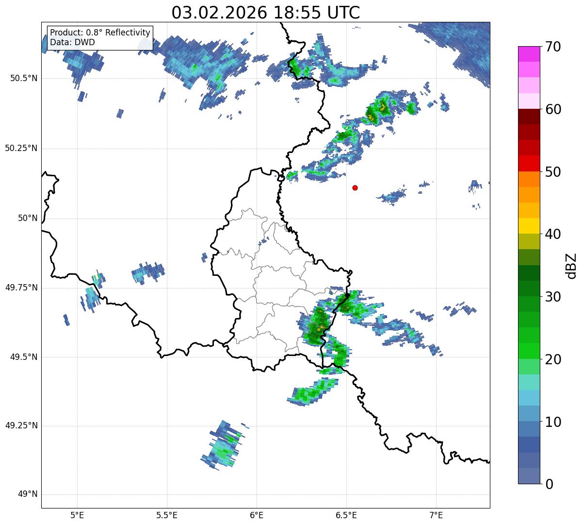This screenshot has width=583, height=525.
Task: Click the 5.5°E longitude label
Action: click(167, 515)
